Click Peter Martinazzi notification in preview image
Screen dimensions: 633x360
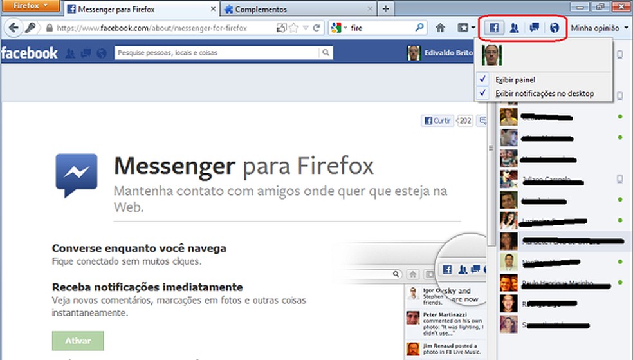coord(444,324)
